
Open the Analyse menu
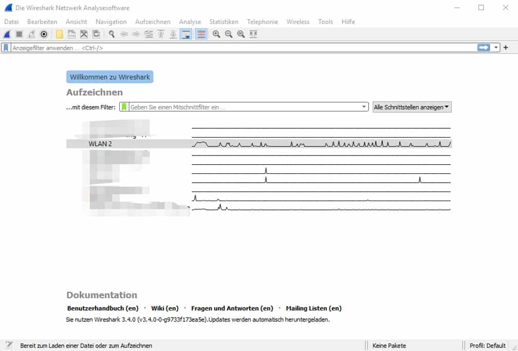[x=190, y=22]
